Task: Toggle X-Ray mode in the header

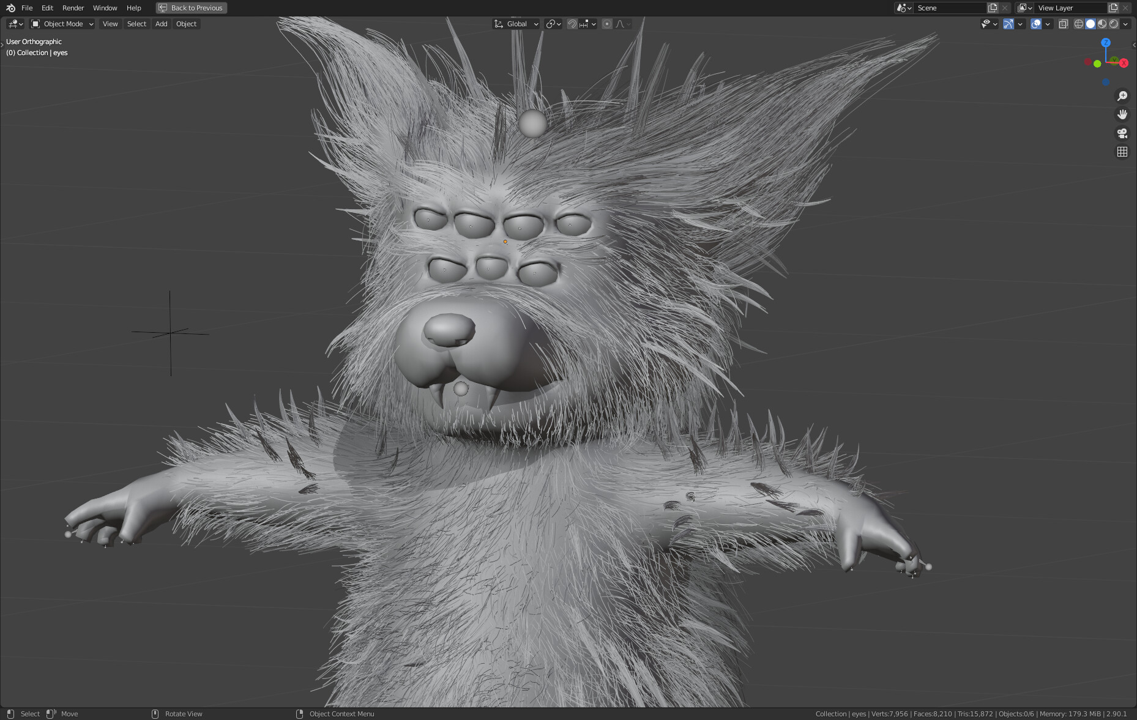Action: coord(1063,24)
